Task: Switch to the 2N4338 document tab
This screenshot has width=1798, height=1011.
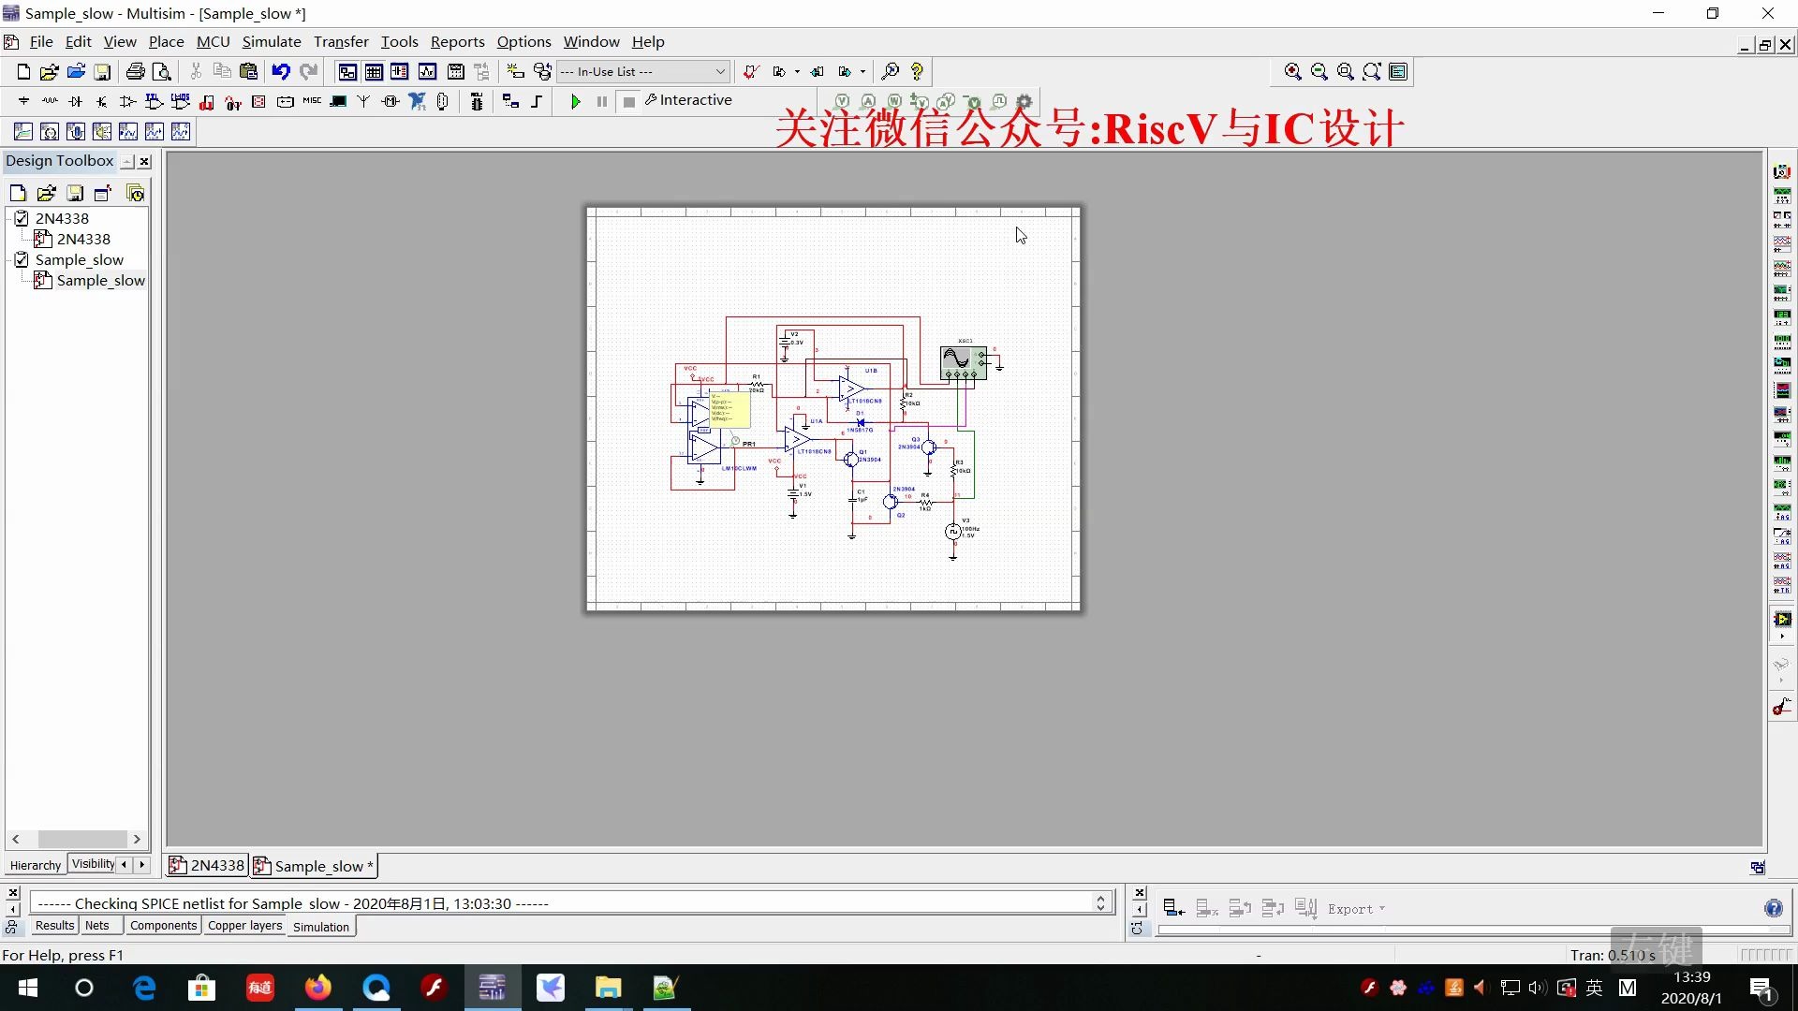Action: point(207,866)
